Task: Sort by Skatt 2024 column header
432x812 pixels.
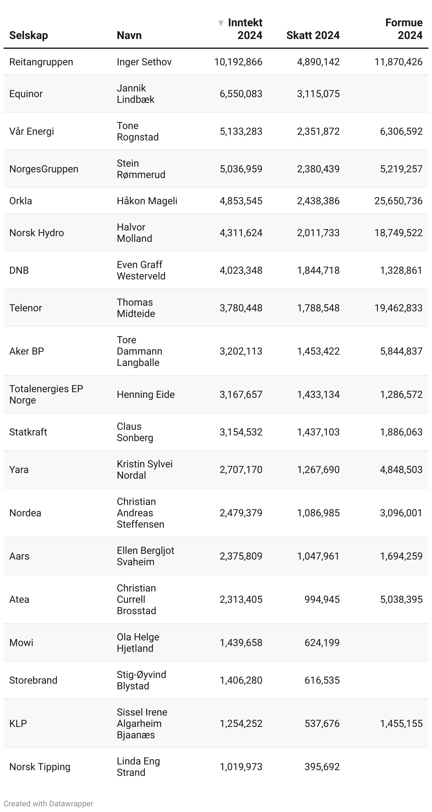Action: [313, 35]
